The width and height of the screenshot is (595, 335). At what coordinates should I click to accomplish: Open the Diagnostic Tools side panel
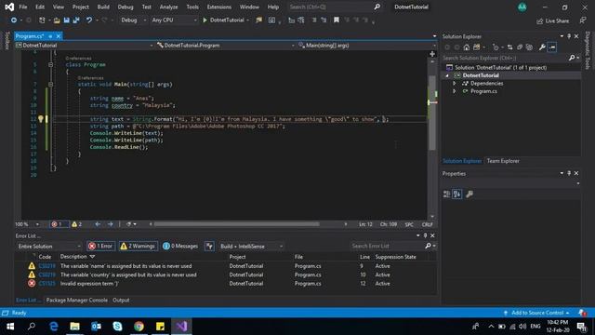click(x=588, y=50)
